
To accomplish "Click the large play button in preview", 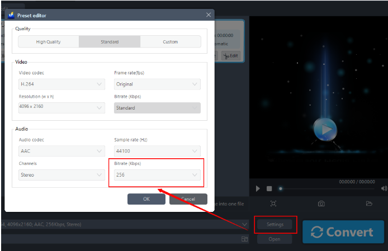I will (x=325, y=129).
